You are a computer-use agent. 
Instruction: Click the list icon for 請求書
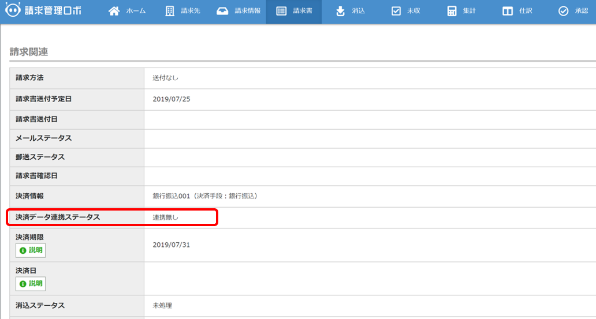[281, 12]
